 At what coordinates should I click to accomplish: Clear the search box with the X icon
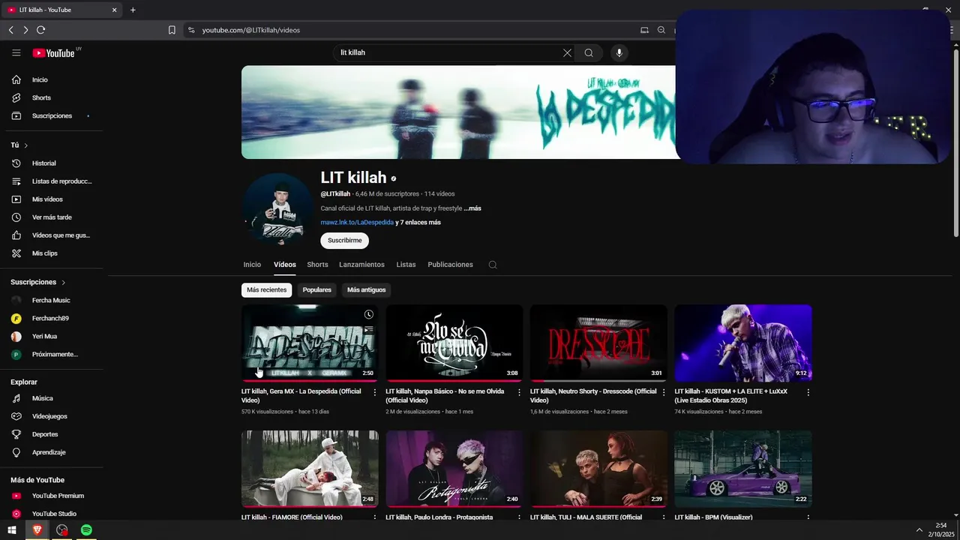pyautogui.click(x=567, y=52)
